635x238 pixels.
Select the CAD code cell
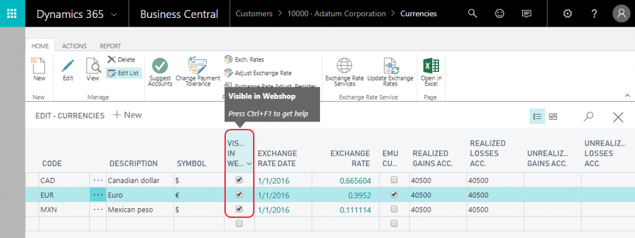point(64,180)
